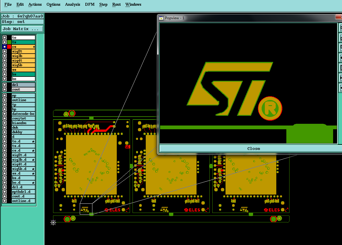Click the datum origin marker in canvas
Image resolution: width=342 pixels, height=245 pixels.
coord(53,222)
